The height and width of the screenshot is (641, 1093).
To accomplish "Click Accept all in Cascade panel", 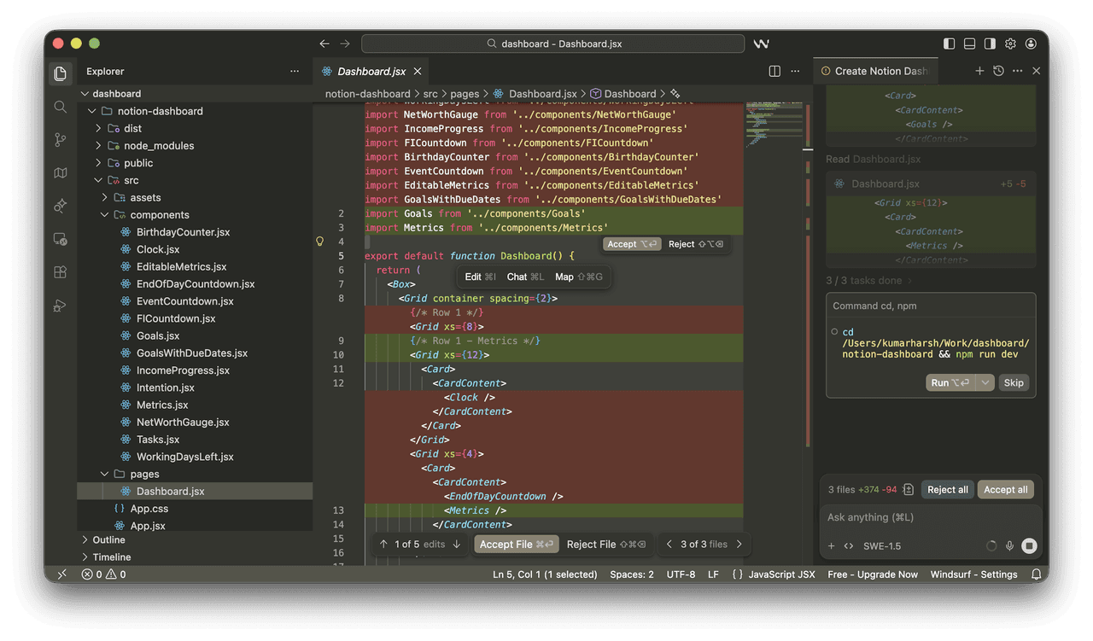I will click(1005, 490).
